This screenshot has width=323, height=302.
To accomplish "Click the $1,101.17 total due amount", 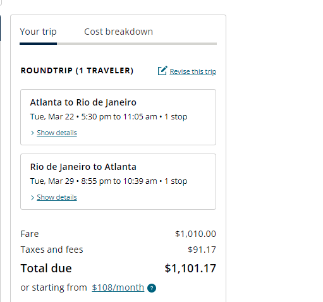I will (x=190, y=269).
